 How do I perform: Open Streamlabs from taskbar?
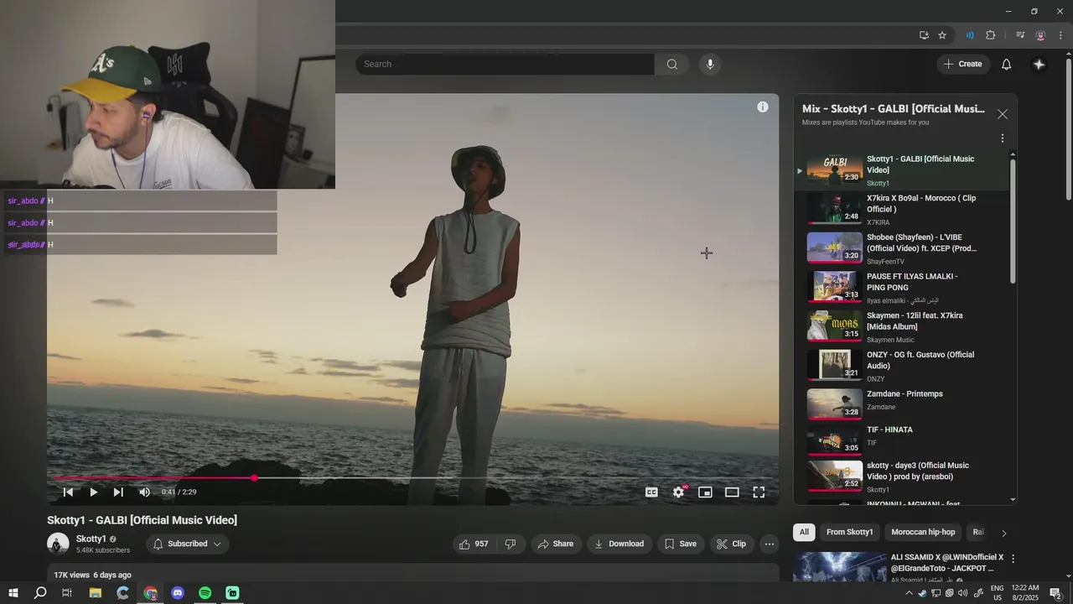tap(232, 593)
